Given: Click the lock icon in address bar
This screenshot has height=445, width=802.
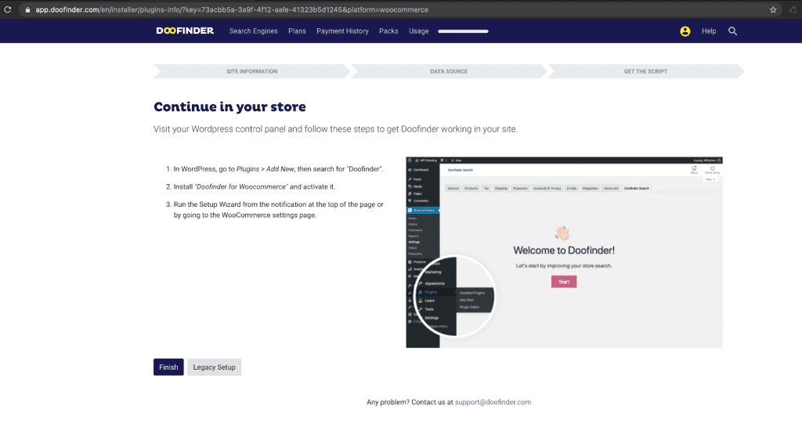Looking at the screenshot, I should [x=27, y=10].
